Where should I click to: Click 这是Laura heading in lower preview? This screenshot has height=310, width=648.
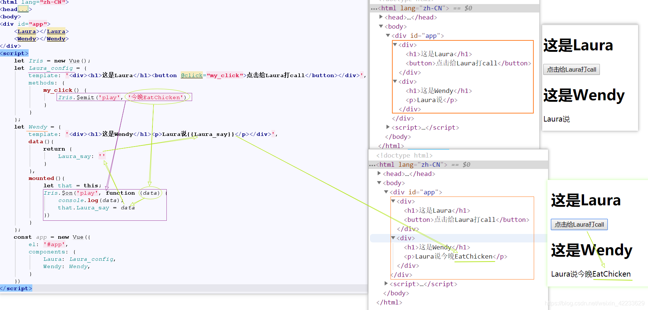point(586,200)
